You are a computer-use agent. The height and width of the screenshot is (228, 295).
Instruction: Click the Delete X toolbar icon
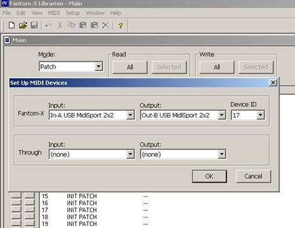point(106,25)
